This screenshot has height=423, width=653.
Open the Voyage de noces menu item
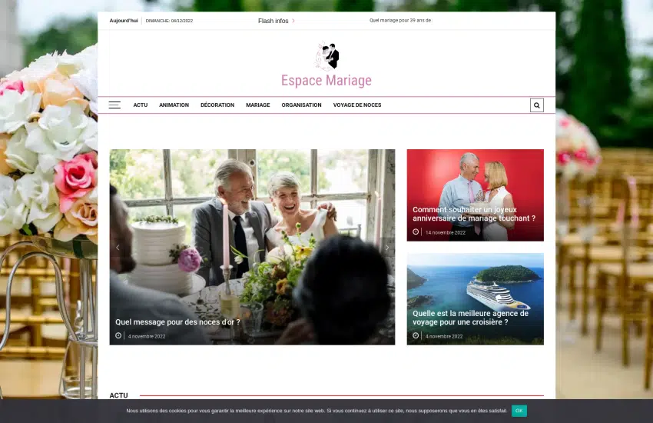[356, 105]
